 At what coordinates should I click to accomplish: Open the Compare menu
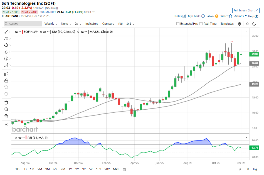pyautogui.click(x=108, y=24)
